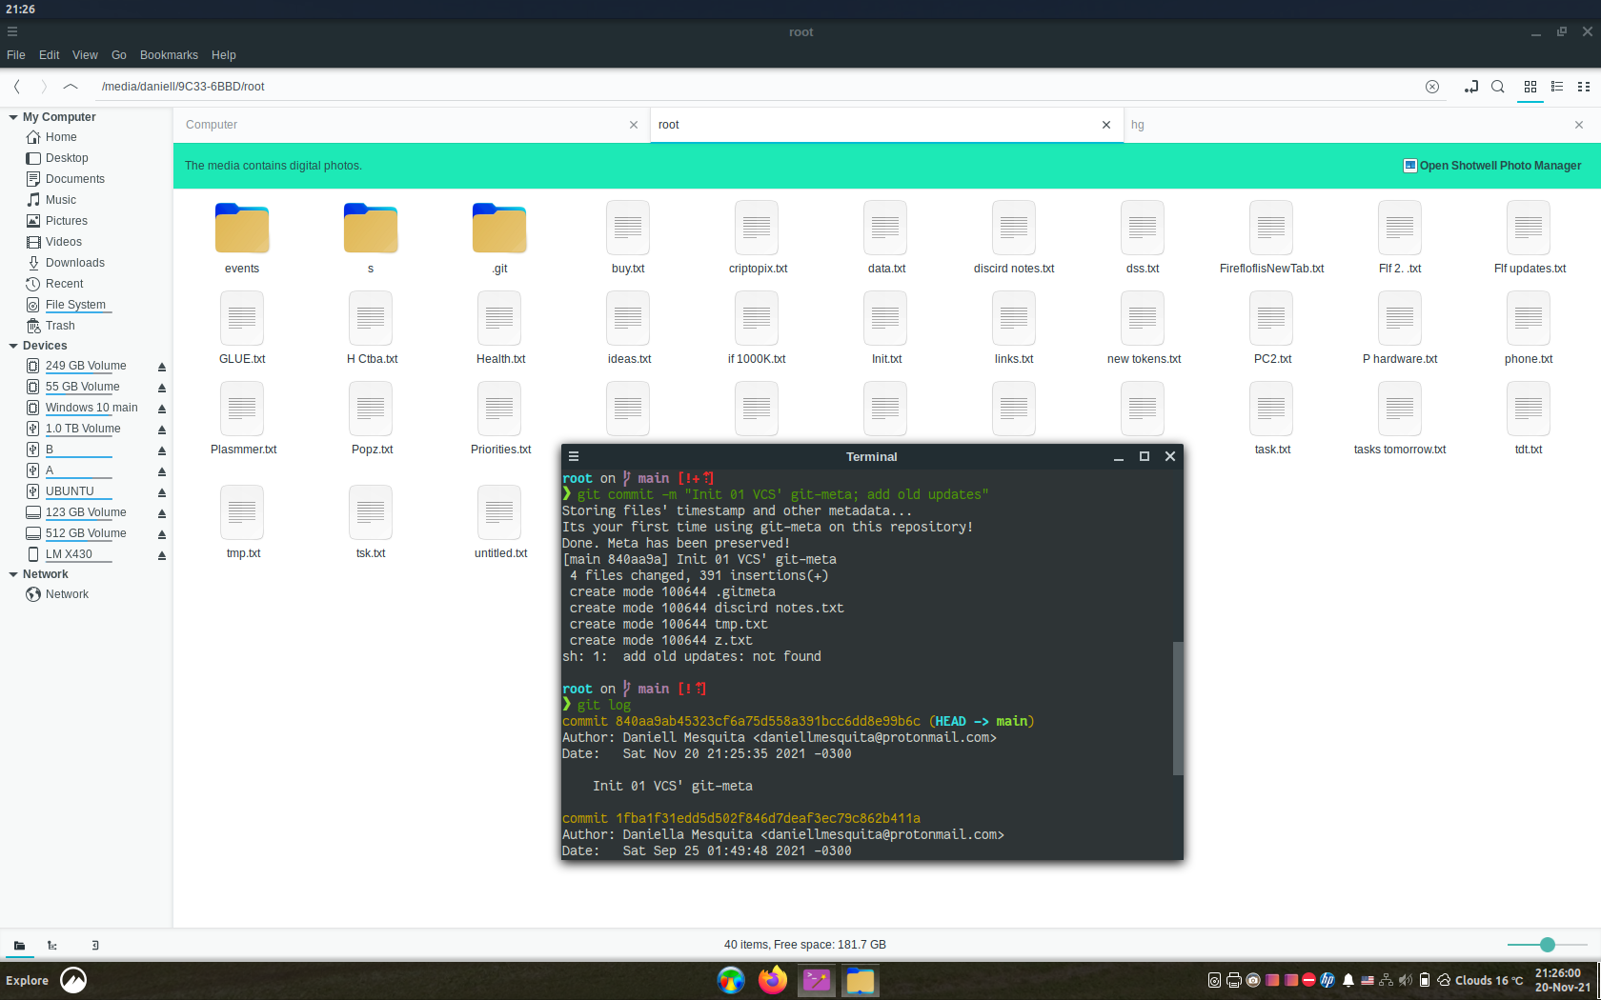The height and width of the screenshot is (1000, 1601).
Task: Adjust the icon zoom slider
Action: click(1548, 945)
